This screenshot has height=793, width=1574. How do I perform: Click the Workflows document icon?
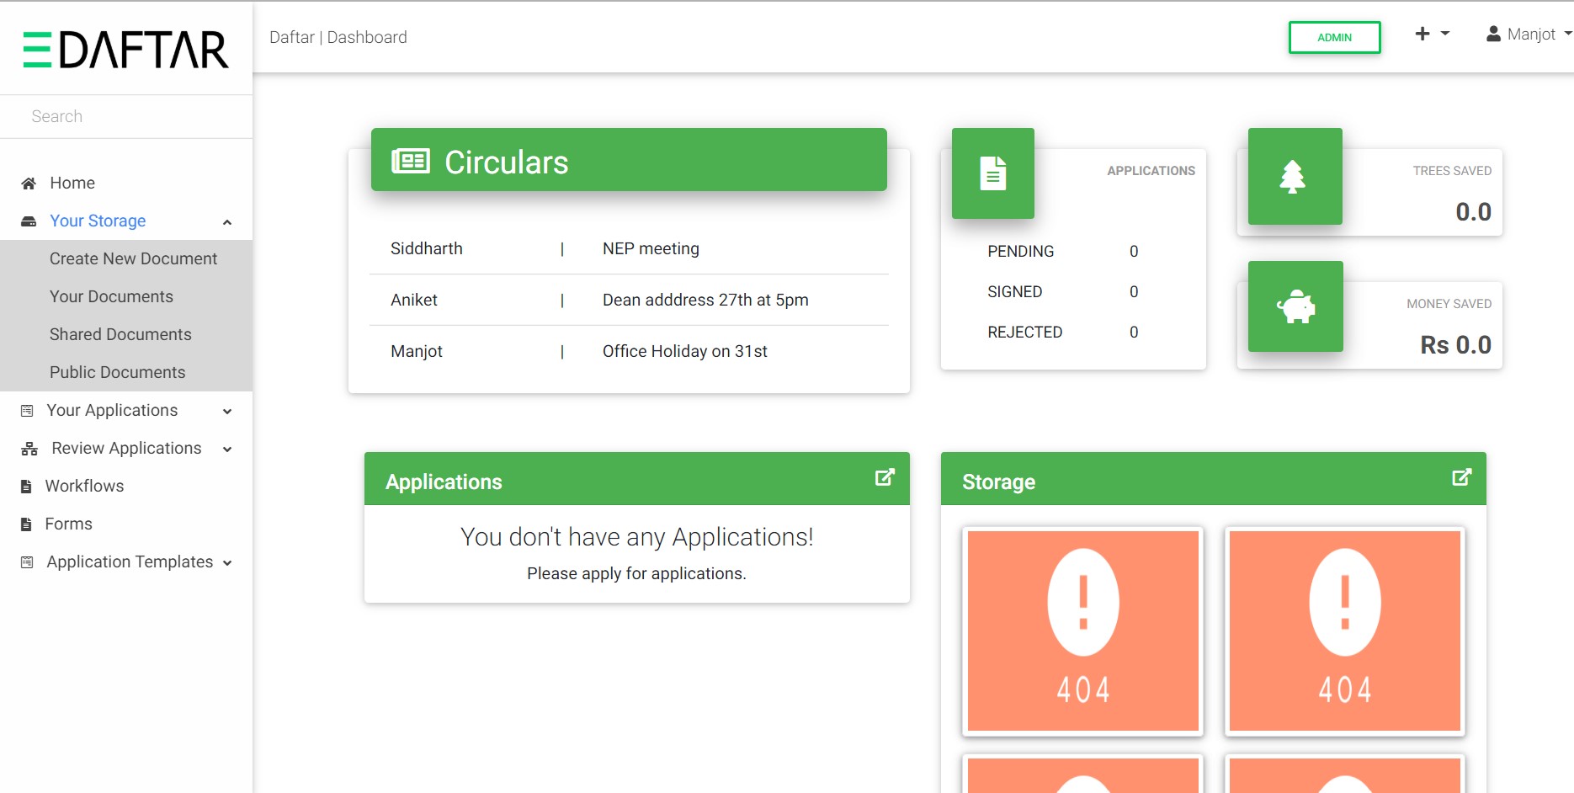click(26, 487)
